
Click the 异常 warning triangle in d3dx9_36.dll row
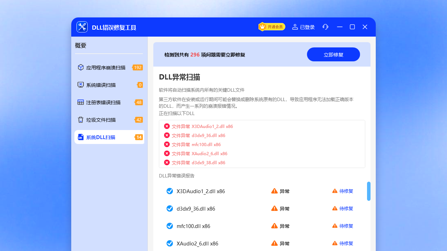(x=274, y=208)
